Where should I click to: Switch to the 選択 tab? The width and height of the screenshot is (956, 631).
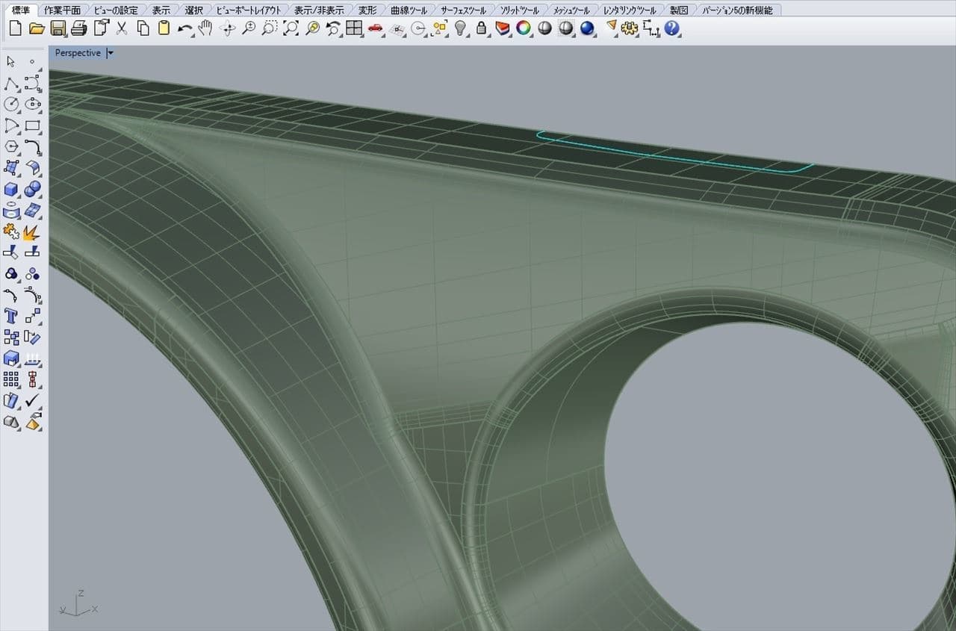[x=193, y=10]
